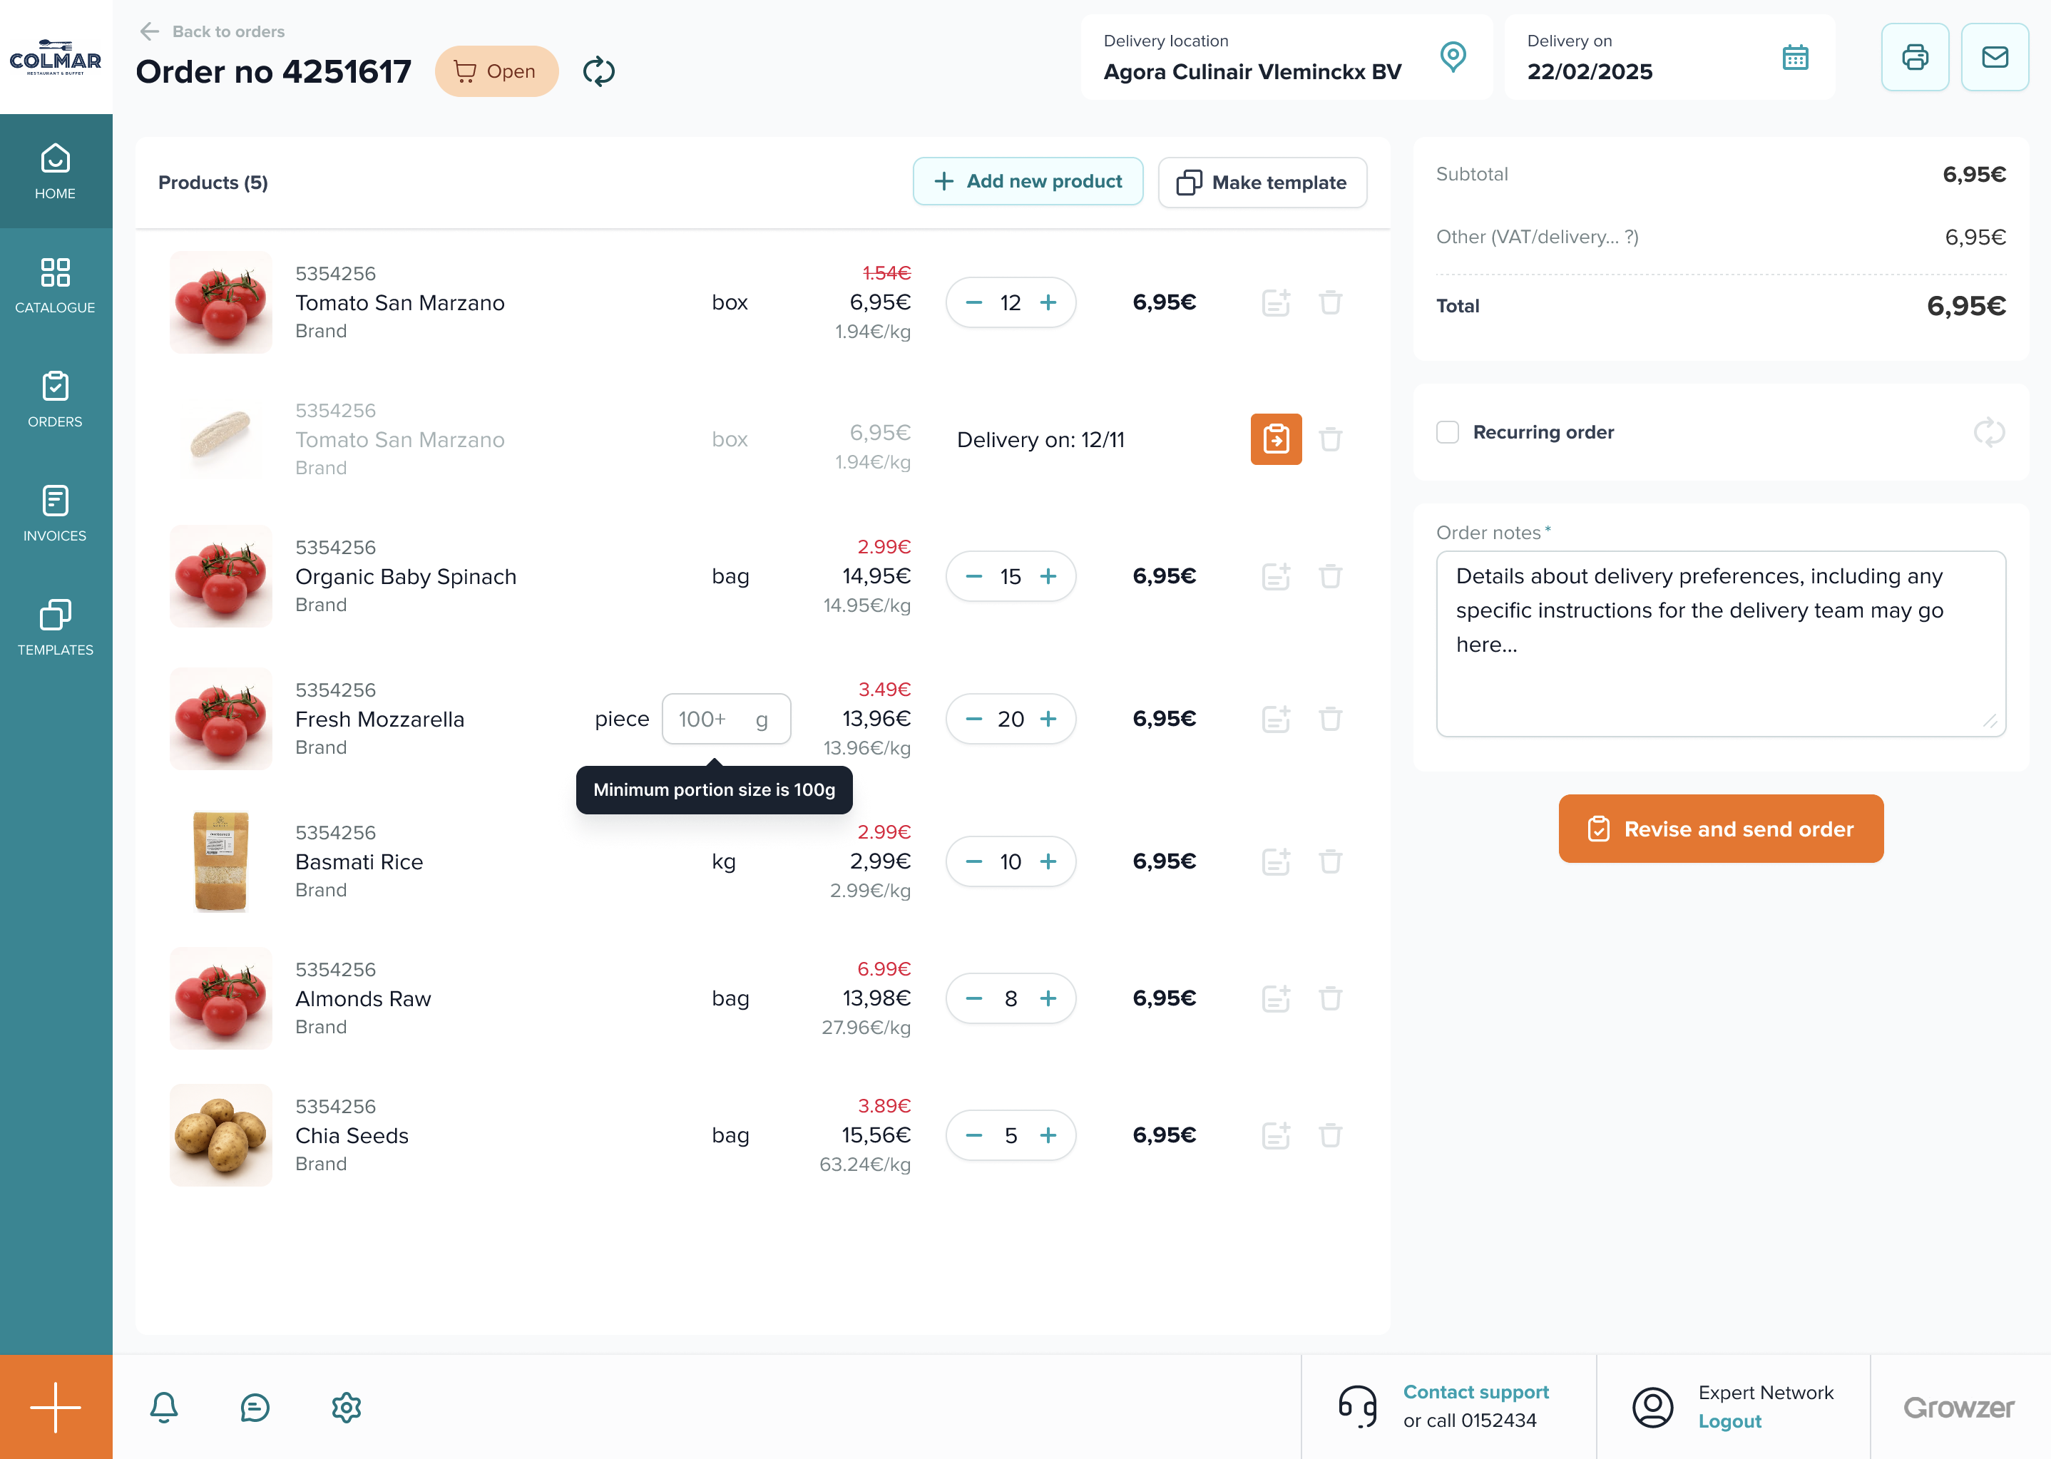Screen dimensions: 2051x1459
Task: Decrease Tomato San Marzano quantity (12)
Action: tap(974, 303)
